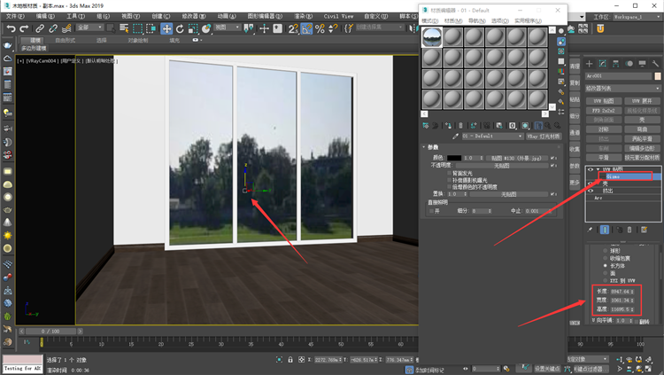This screenshot has width=664, height=375.
Task: Open the Create tab in command panel
Action: pyautogui.click(x=589, y=64)
